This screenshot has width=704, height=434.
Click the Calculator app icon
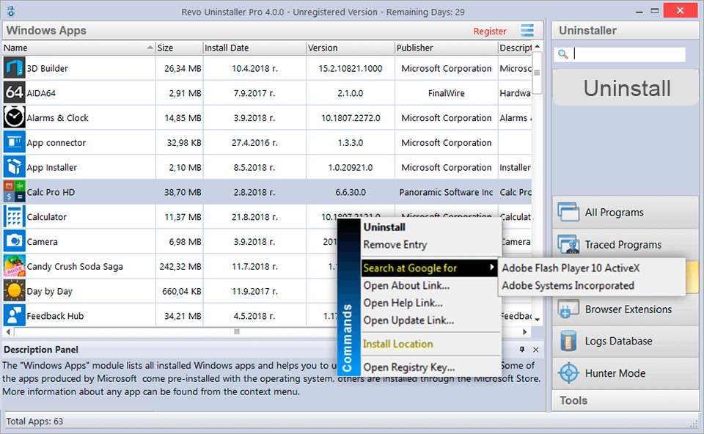pos(14,217)
